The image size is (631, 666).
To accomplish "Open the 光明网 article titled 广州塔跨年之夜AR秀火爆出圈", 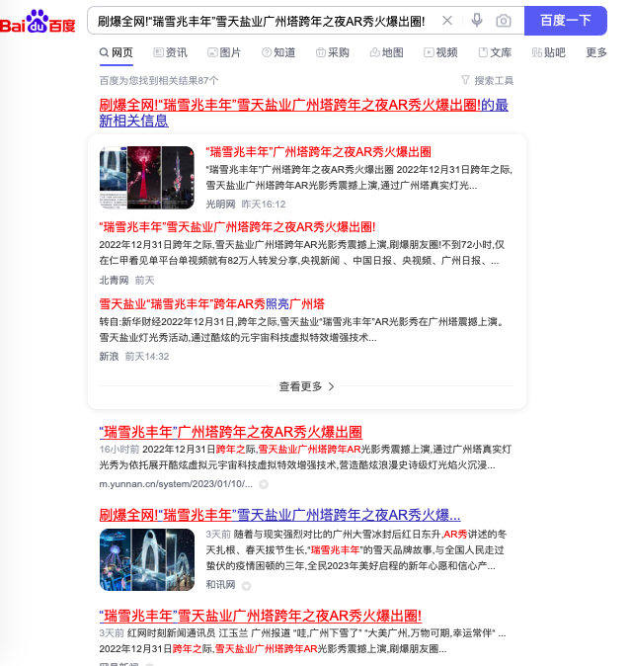I will (319, 152).
